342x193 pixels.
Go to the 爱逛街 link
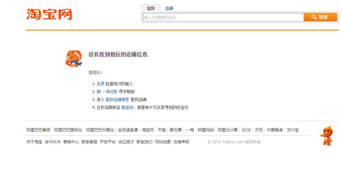[x=127, y=107]
